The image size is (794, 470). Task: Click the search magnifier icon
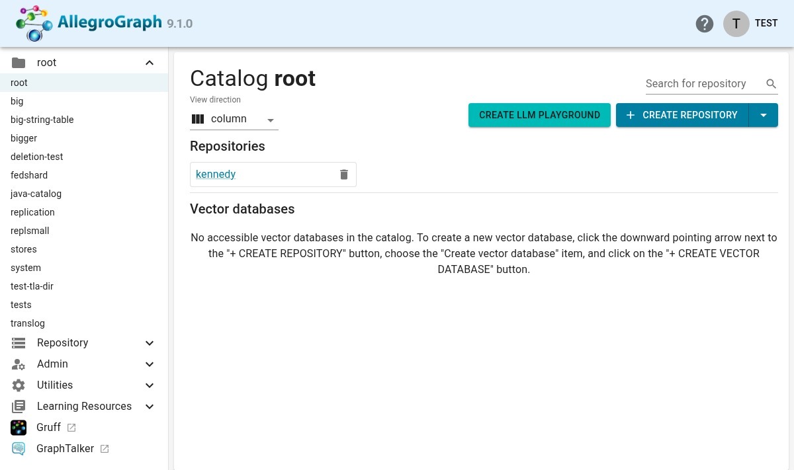point(772,84)
